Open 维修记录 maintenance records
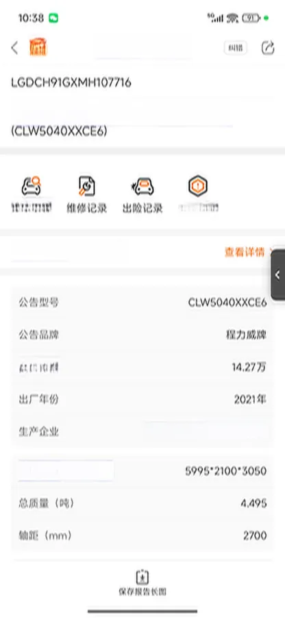 click(87, 194)
